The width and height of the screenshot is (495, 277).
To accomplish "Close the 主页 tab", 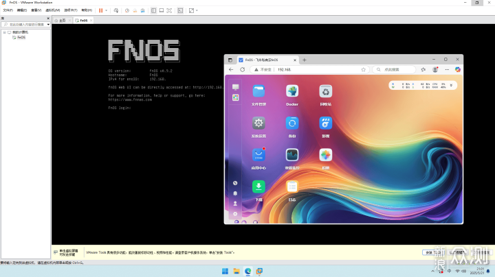I will [x=69, y=21].
